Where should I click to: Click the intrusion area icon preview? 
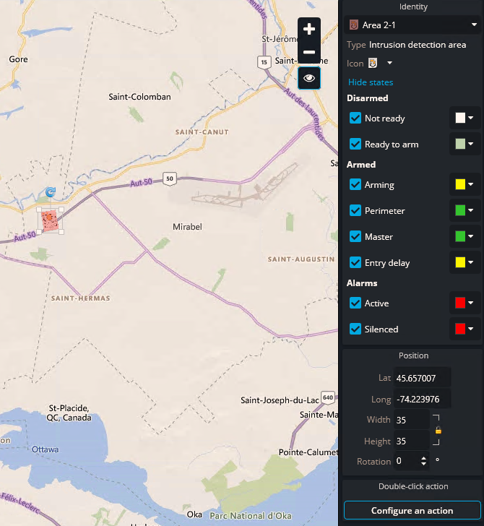[373, 64]
